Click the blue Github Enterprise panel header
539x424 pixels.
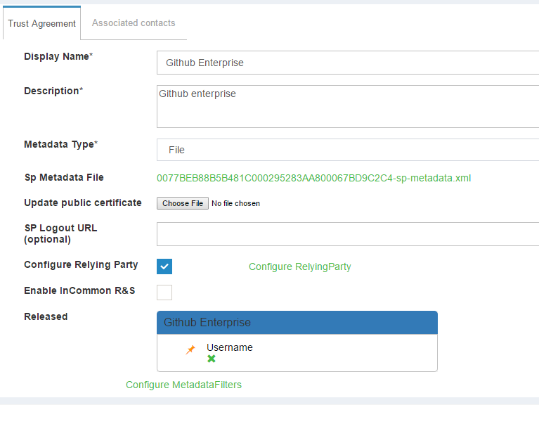pyautogui.click(x=297, y=323)
